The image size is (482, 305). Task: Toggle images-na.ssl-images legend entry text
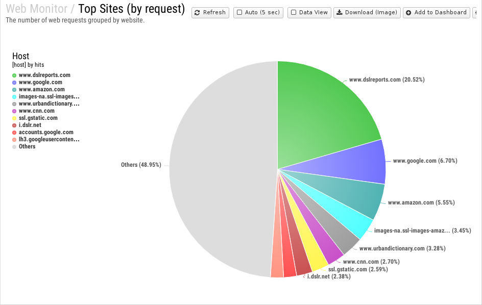point(49,96)
